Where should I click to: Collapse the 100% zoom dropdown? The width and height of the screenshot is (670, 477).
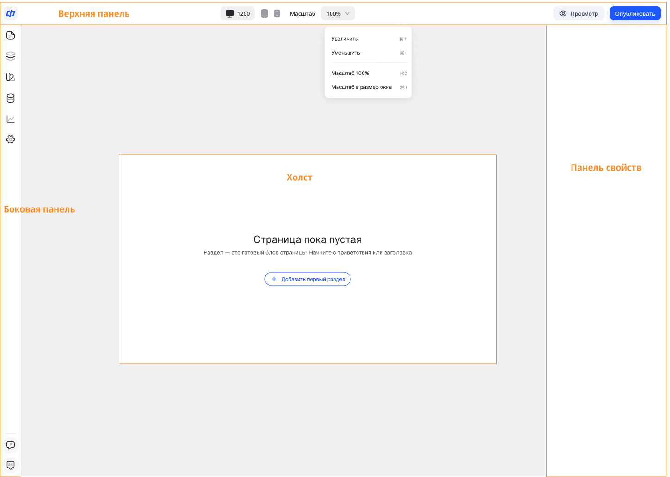338,13
